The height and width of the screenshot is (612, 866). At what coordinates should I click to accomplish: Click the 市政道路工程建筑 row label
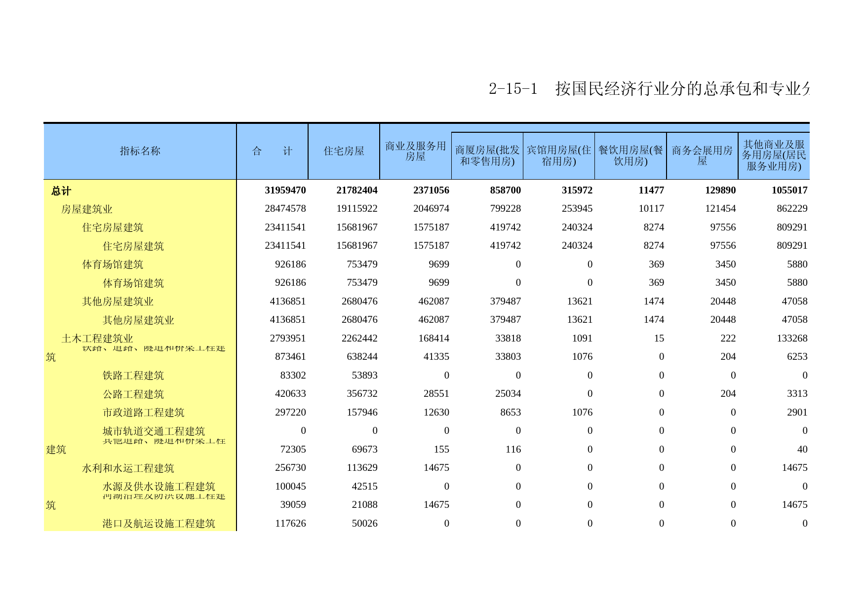pyautogui.click(x=143, y=413)
